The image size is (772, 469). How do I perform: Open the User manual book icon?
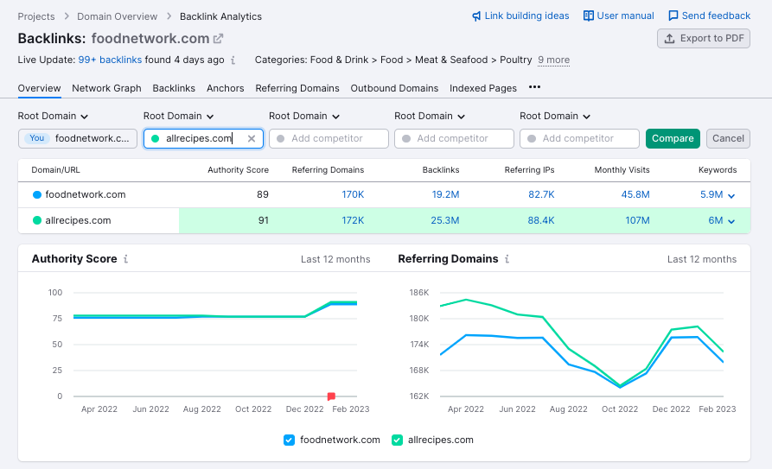pos(589,16)
